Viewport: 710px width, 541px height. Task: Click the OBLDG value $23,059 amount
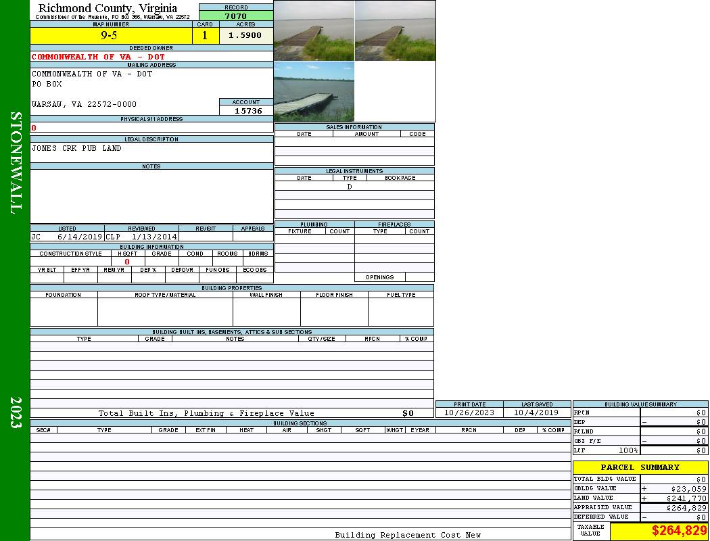pyautogui.click(x=688, y=488)
